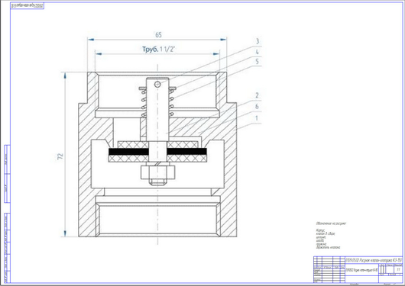The width and height of the screenshot is (405, 286).
Task: Click the 72 height dimension label
Action: [x=60, y=156]
